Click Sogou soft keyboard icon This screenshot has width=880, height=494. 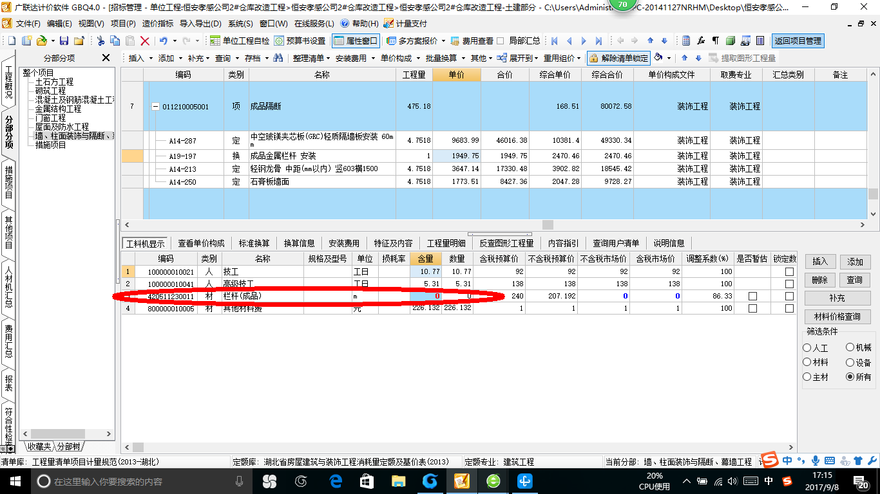(830, 461)
